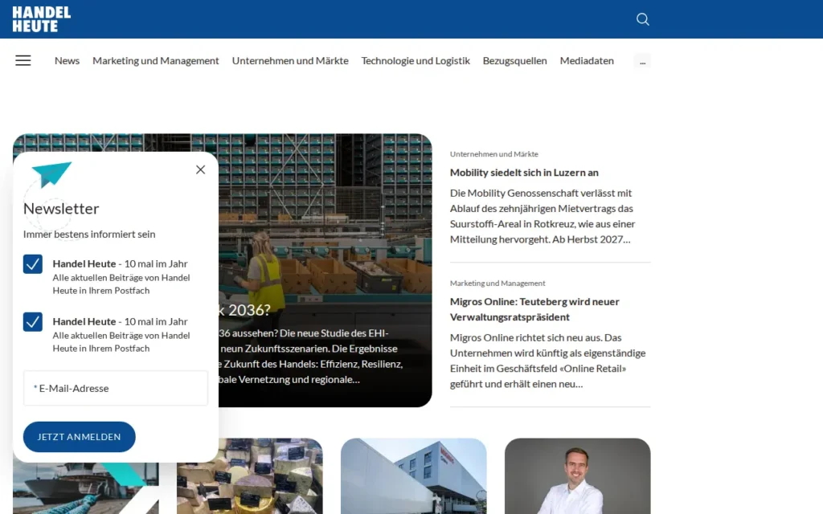This screenshot has height=514, width=823.
Task: Click the Newsletter heading in popup
Action: (x=61, y=209)
